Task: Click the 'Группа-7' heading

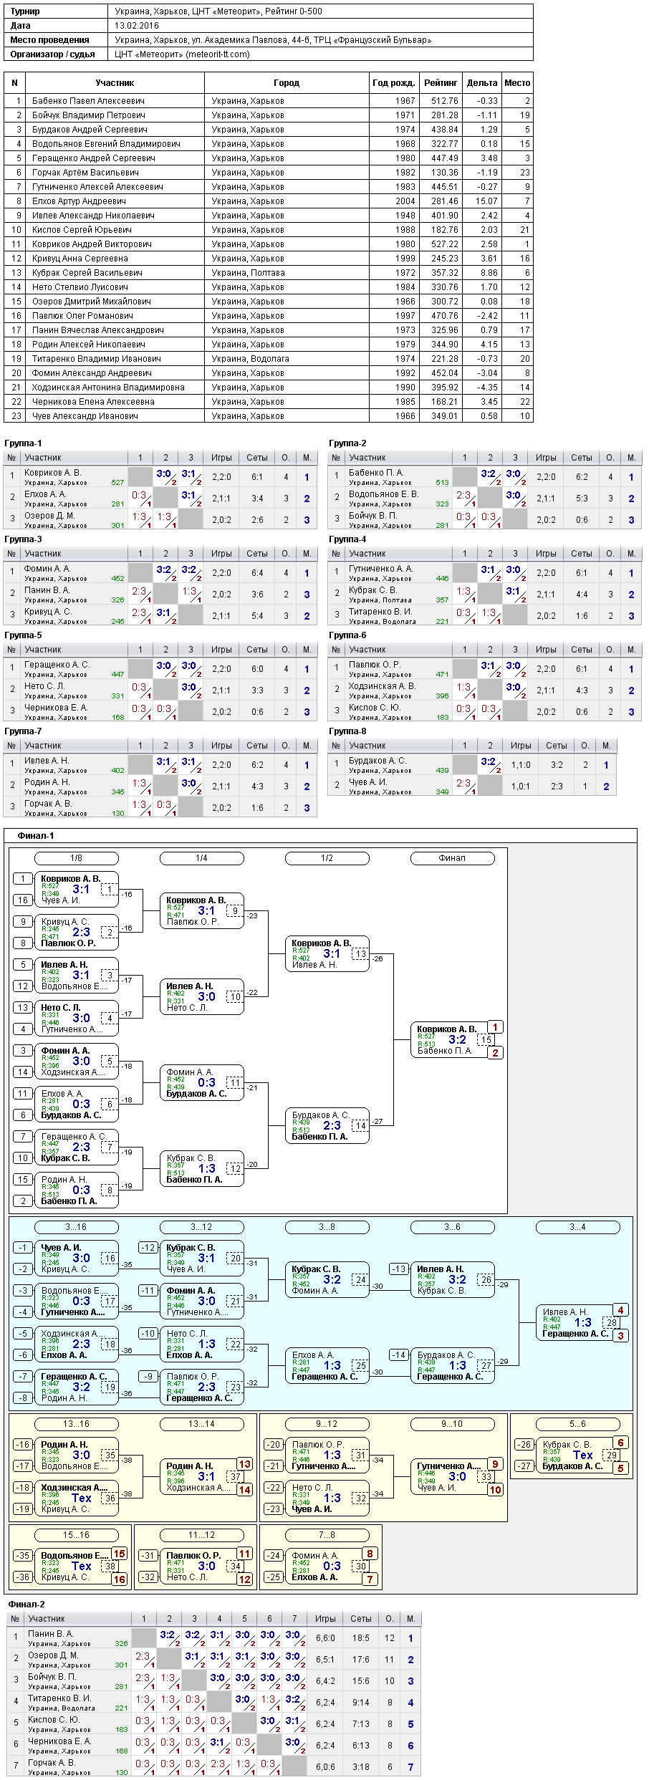Action: [23, 731]
